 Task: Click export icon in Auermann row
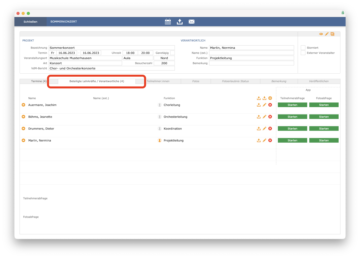click(x=259, y=105)
